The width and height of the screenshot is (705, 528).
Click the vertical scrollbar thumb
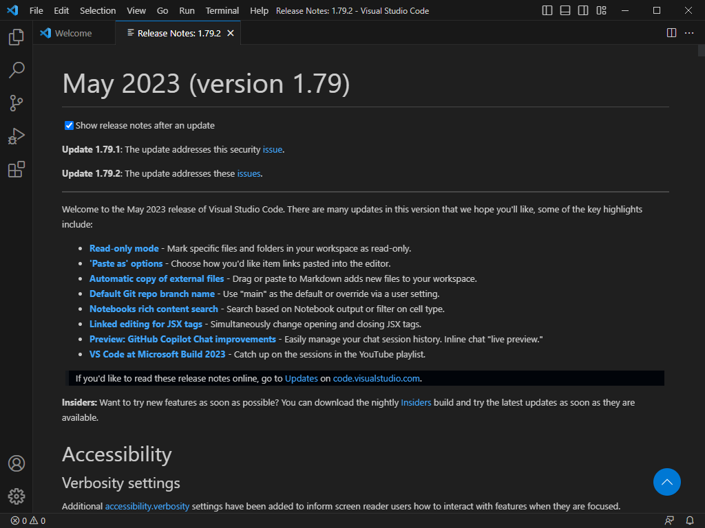[702, 50]
